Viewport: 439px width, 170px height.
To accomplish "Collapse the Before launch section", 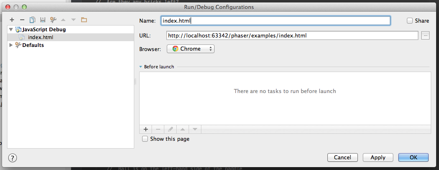I will [141, 67].
